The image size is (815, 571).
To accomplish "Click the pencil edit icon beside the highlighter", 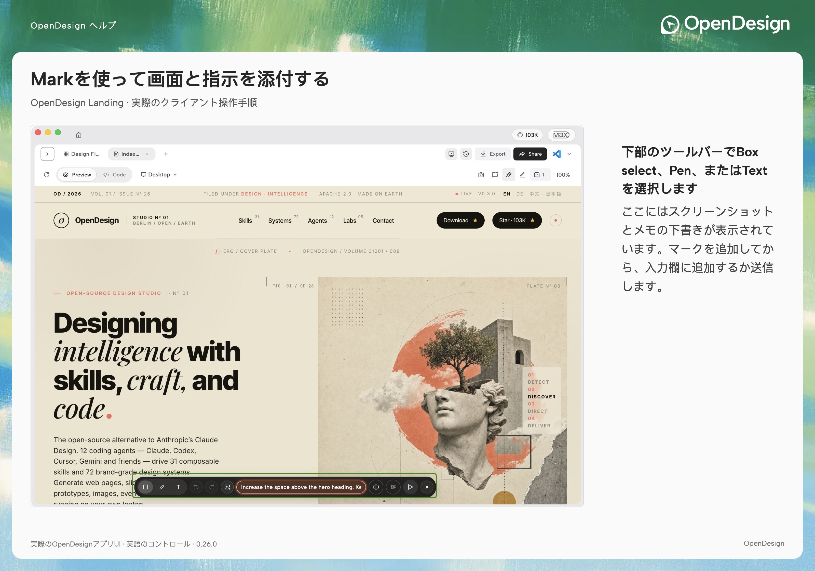I will 523,174.
